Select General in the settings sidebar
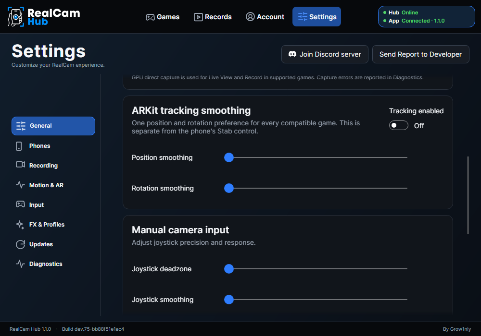The height and width of the screenshot is (336, 481). [x=53, y=126]
